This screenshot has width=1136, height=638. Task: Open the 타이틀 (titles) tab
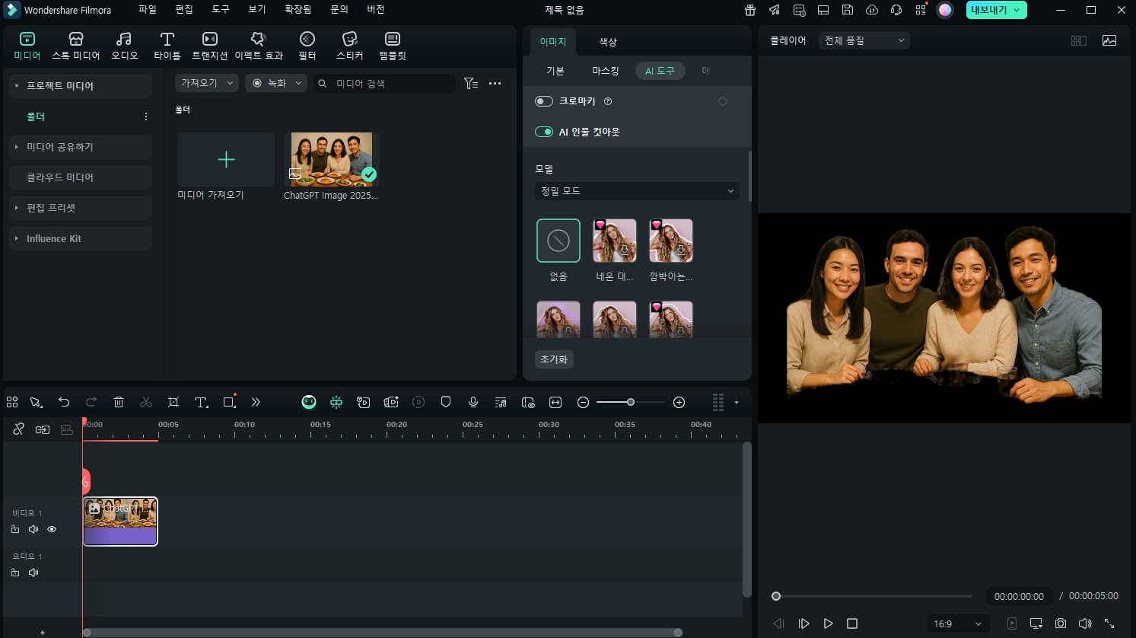click(167, 46)
